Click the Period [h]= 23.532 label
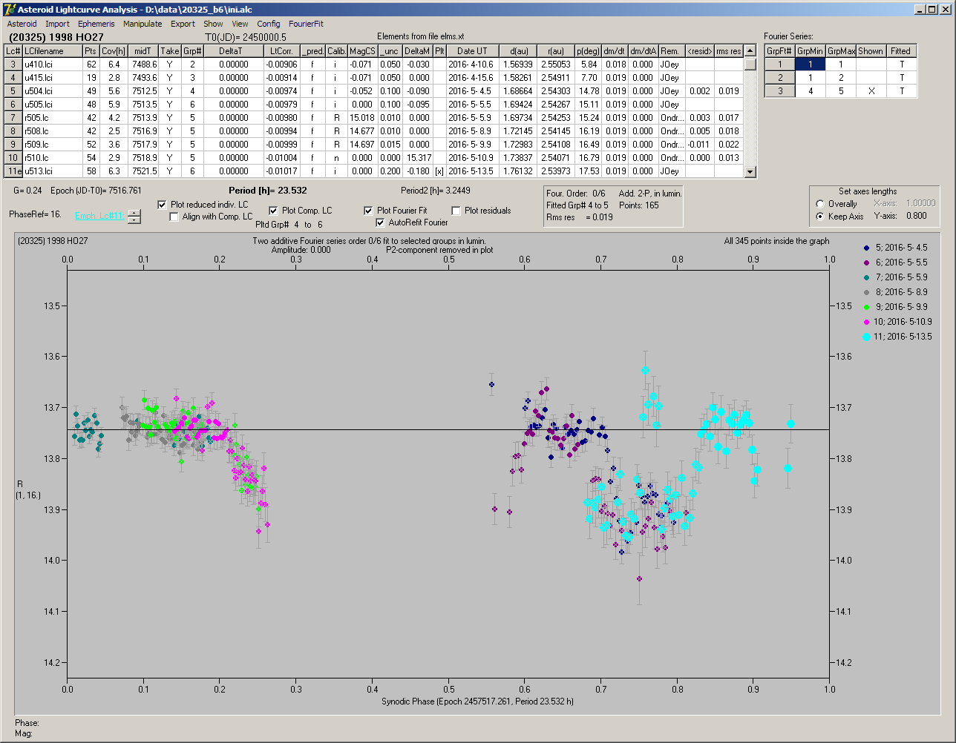Screen dimensions: 956x743 point(268,191)
